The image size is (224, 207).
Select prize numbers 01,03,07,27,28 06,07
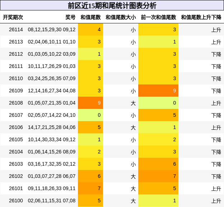click(x=52, y=176)
